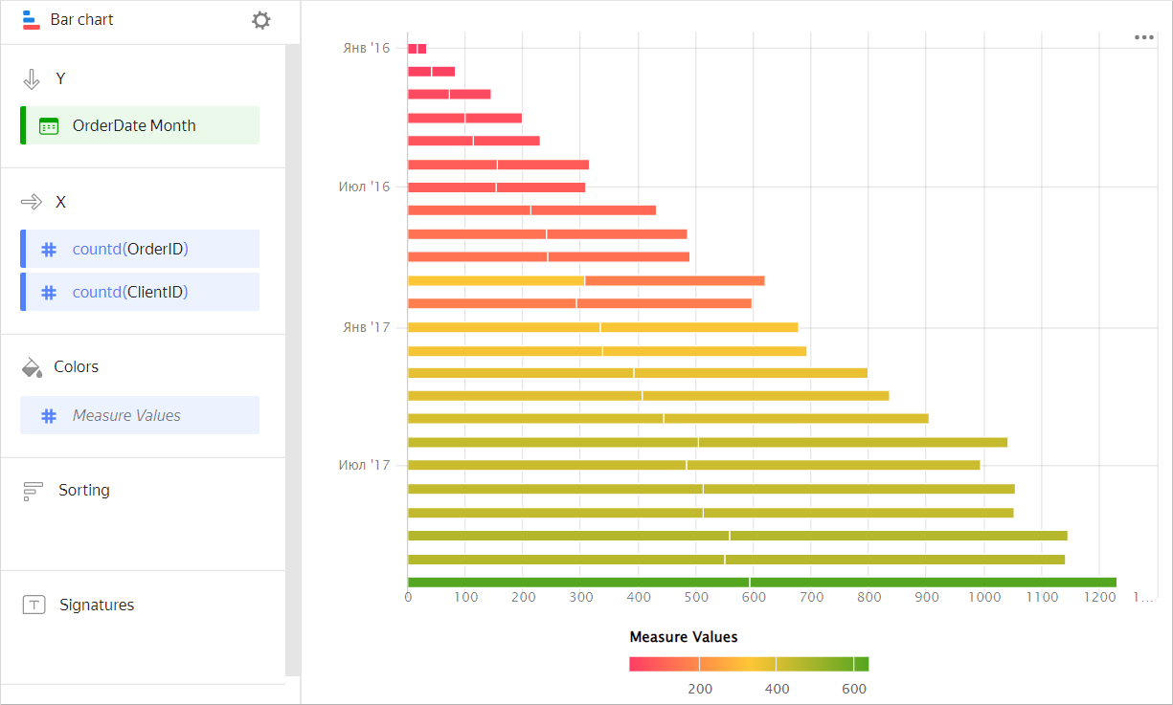Click the Y axis arrow icon
This screenshot has height=705, width=1173.
point(32,79)
